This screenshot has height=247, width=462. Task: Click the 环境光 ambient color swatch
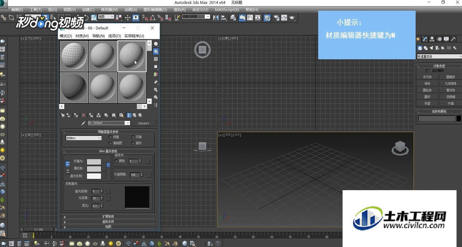[x=94, y=161]
